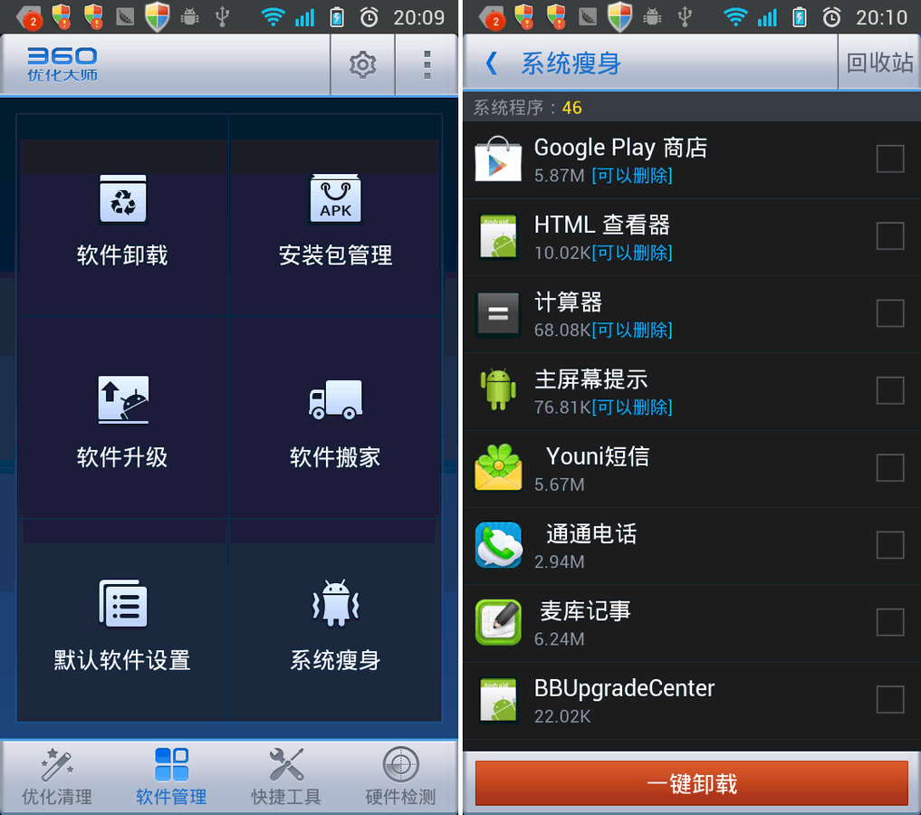Tap the 一键卸载 button
This screenshot has height=815, width=921.
point(691,783)
